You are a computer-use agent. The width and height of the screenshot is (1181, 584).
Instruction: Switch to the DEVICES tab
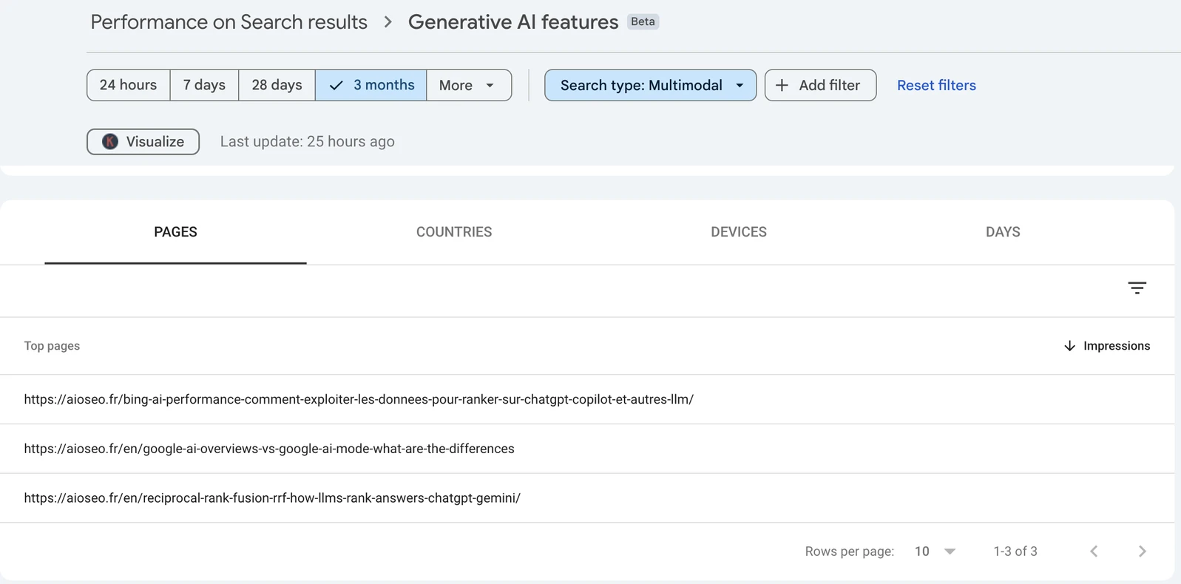tap(739, 232)
